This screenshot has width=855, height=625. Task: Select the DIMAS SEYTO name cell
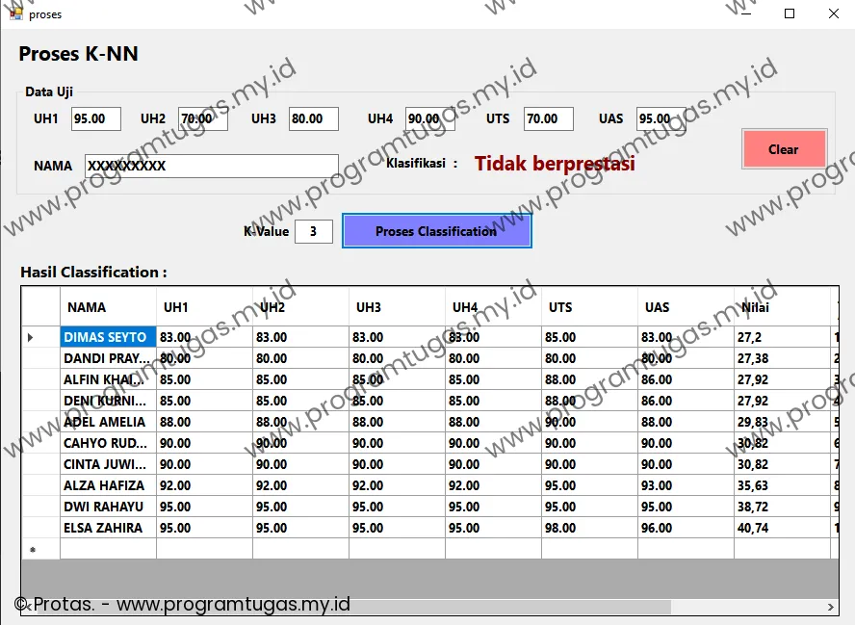(x=108, y=337)
